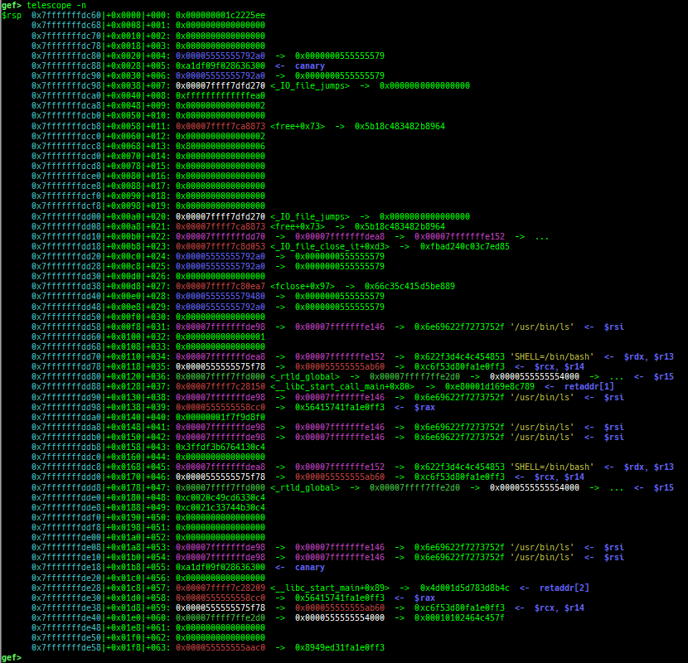The width and height of the screenshot is (688, 663).
Task: Select stack address 0x7fffffffdc60
Action: (x=66, y=16)
